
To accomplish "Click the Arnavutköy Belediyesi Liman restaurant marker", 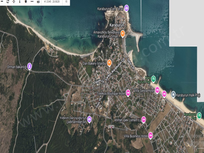I will 122,33.
